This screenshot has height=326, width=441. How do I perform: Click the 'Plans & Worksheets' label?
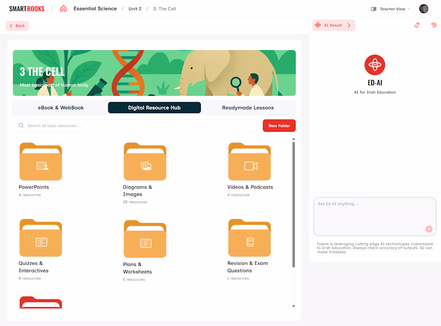click(x=137, y=268)
